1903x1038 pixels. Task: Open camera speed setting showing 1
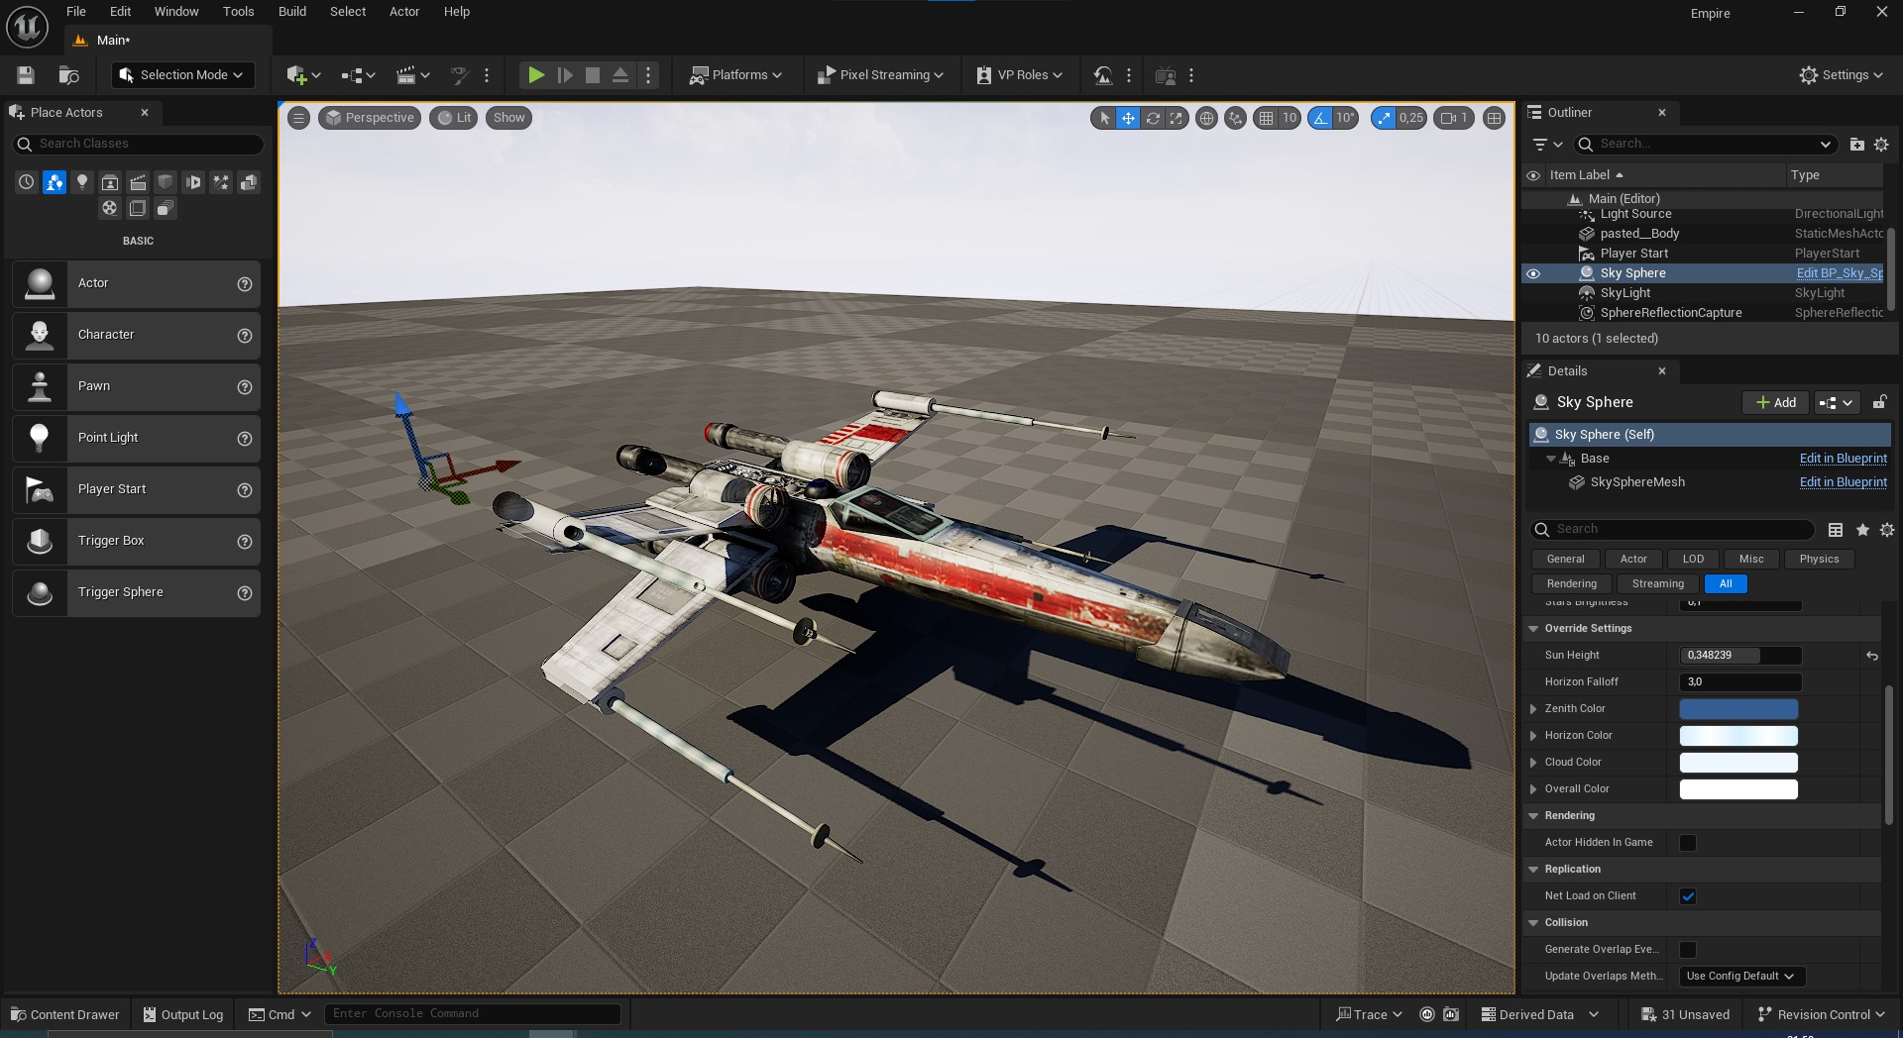click(x=1454, y=118)
